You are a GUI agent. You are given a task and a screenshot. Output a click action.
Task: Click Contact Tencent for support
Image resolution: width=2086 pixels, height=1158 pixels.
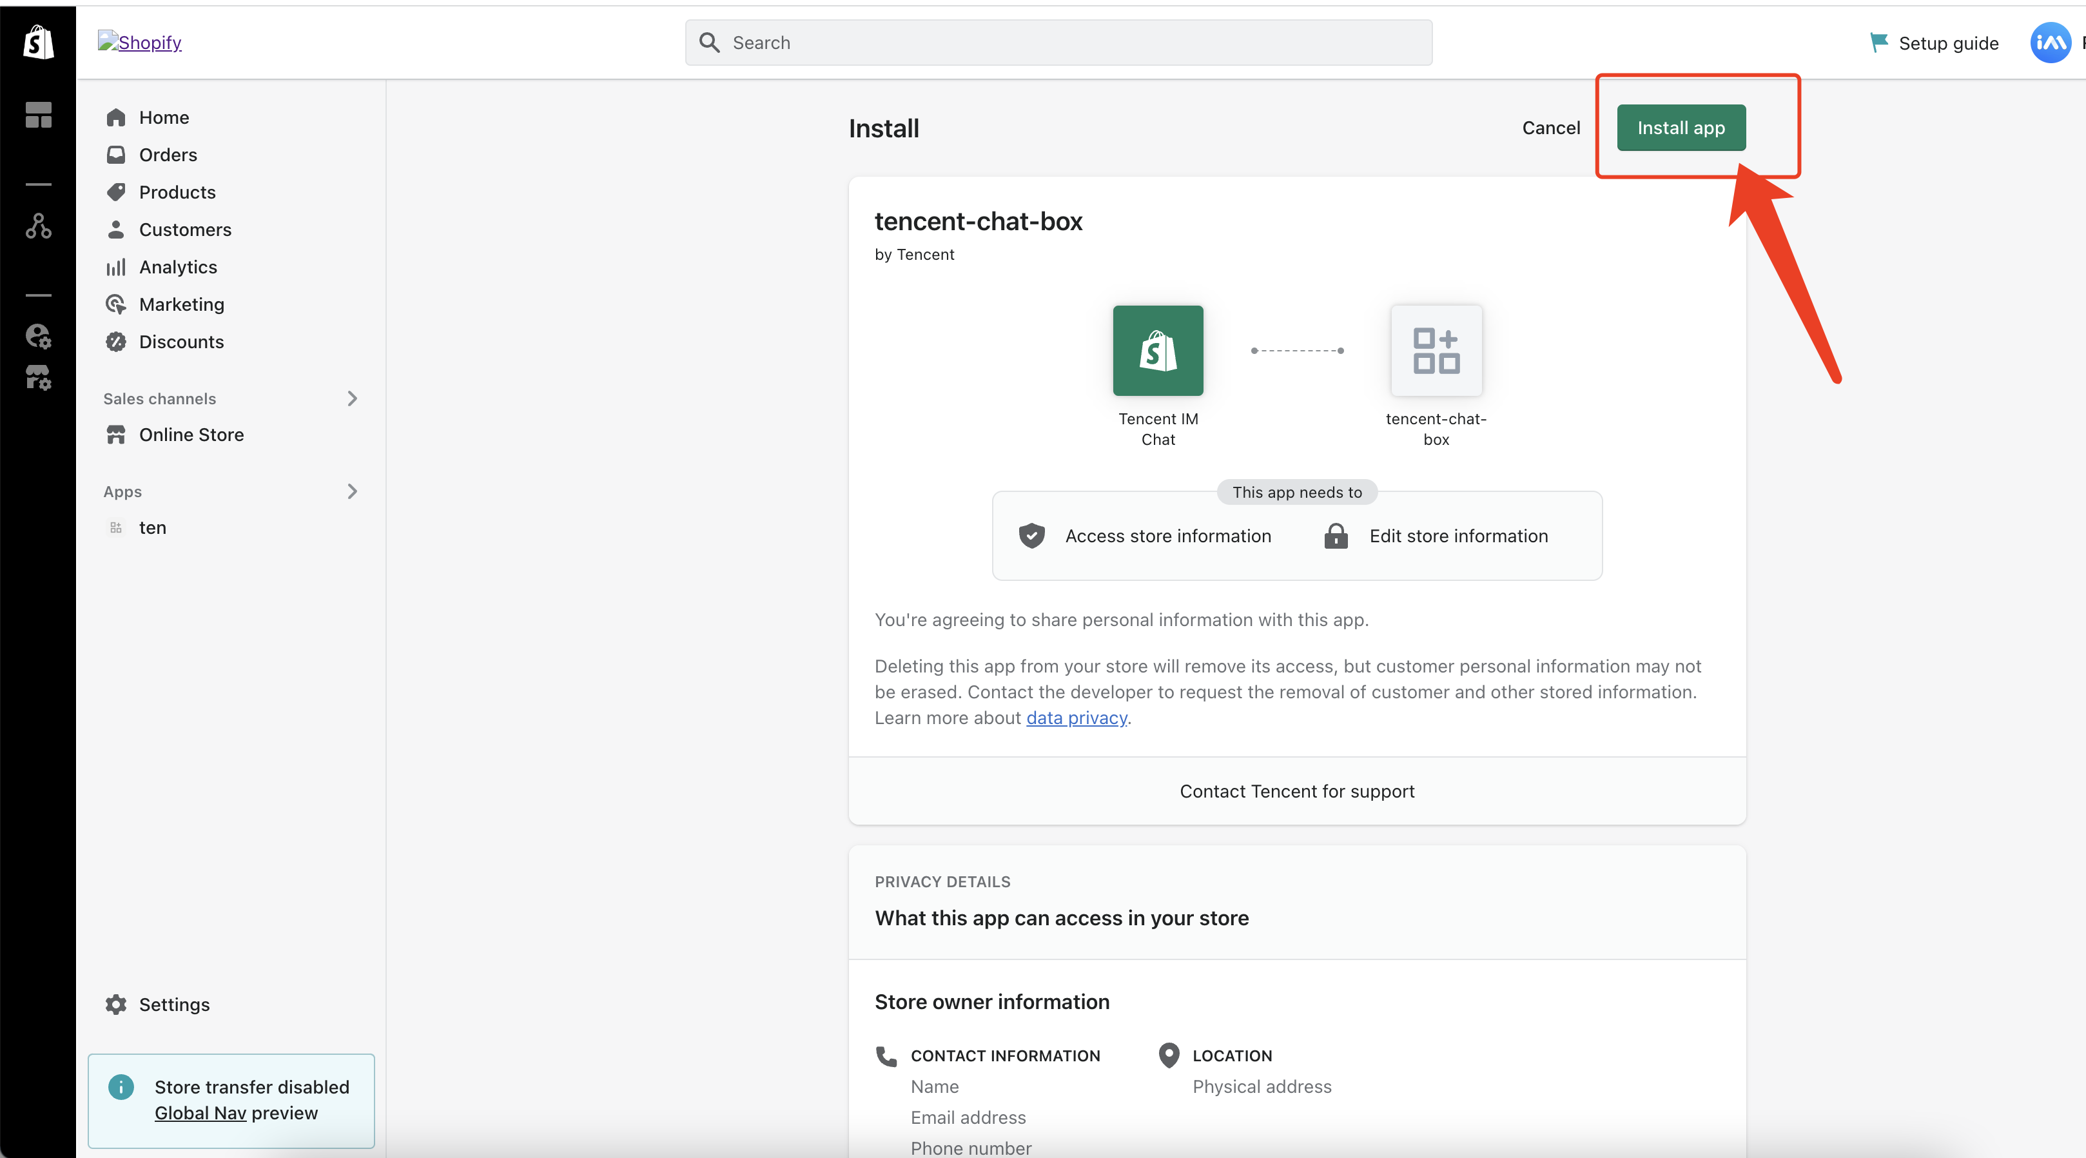(1296, 791)
